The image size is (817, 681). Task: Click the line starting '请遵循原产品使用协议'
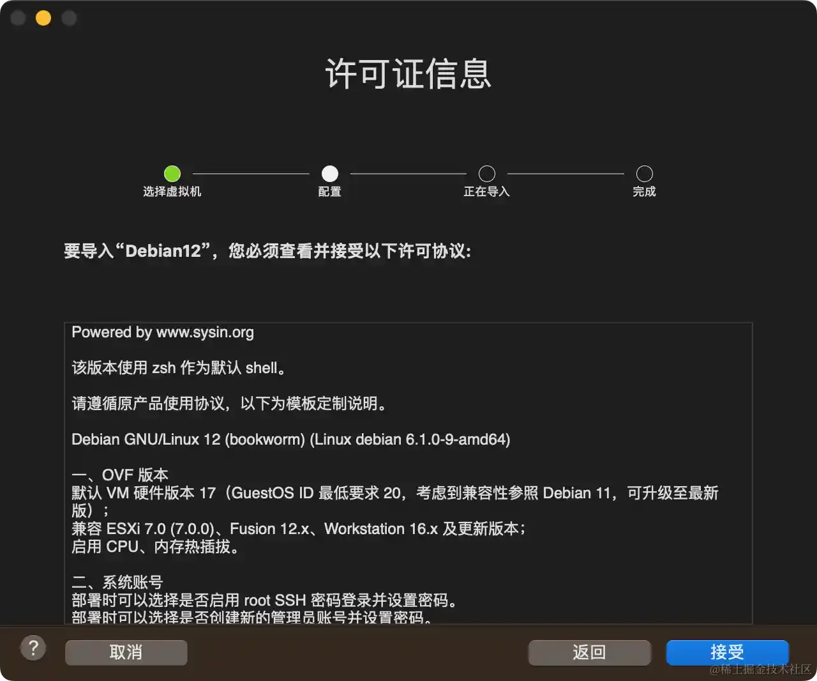point(230,404)
